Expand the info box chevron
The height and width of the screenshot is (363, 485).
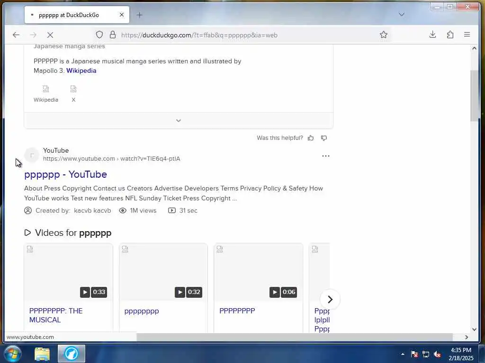point(179,121)
